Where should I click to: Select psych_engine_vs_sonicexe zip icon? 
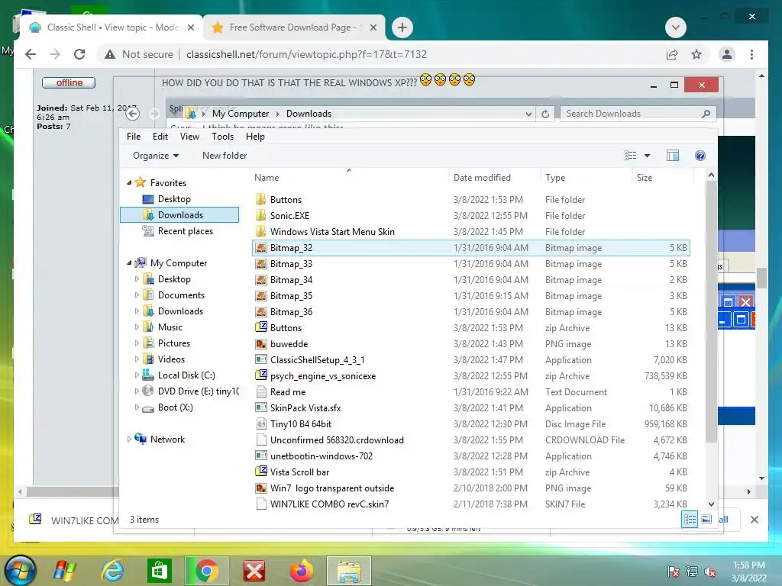tap(260, 375)
